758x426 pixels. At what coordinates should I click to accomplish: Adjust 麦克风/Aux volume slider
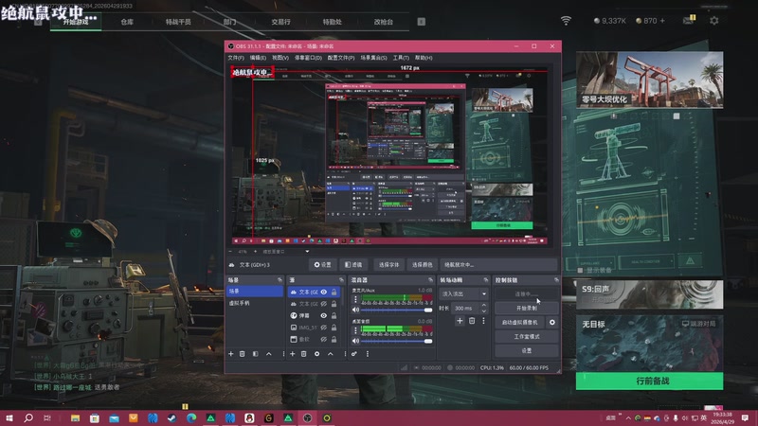click(x=394, y=310)
